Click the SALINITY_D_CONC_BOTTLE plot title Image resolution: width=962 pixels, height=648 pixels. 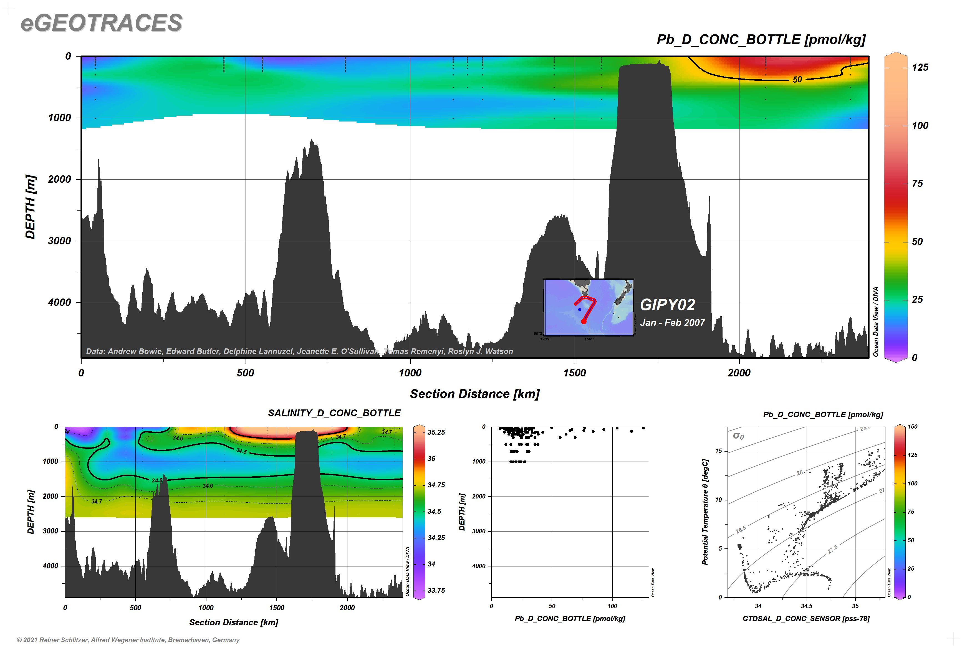click(x=334, y=413)
